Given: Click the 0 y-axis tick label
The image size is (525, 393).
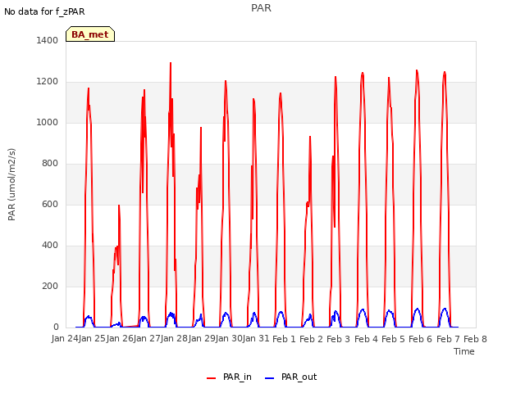Looking at the screenshot, I should click(x=56, y=327).
